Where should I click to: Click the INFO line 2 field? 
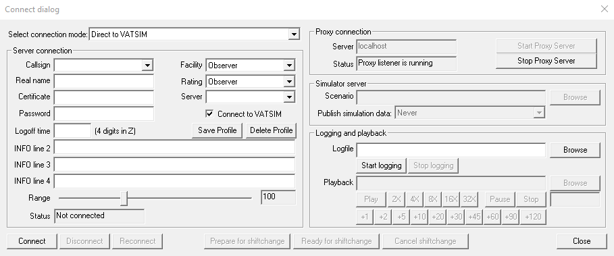click(174, 147)
